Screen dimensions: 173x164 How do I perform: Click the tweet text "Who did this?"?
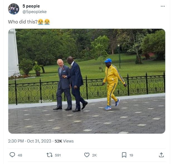(23, 22)
